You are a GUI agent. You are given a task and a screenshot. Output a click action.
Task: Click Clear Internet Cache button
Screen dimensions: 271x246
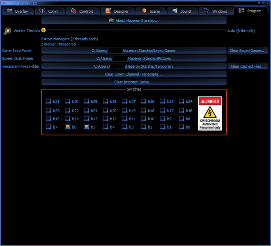click(x=134, y=82)
